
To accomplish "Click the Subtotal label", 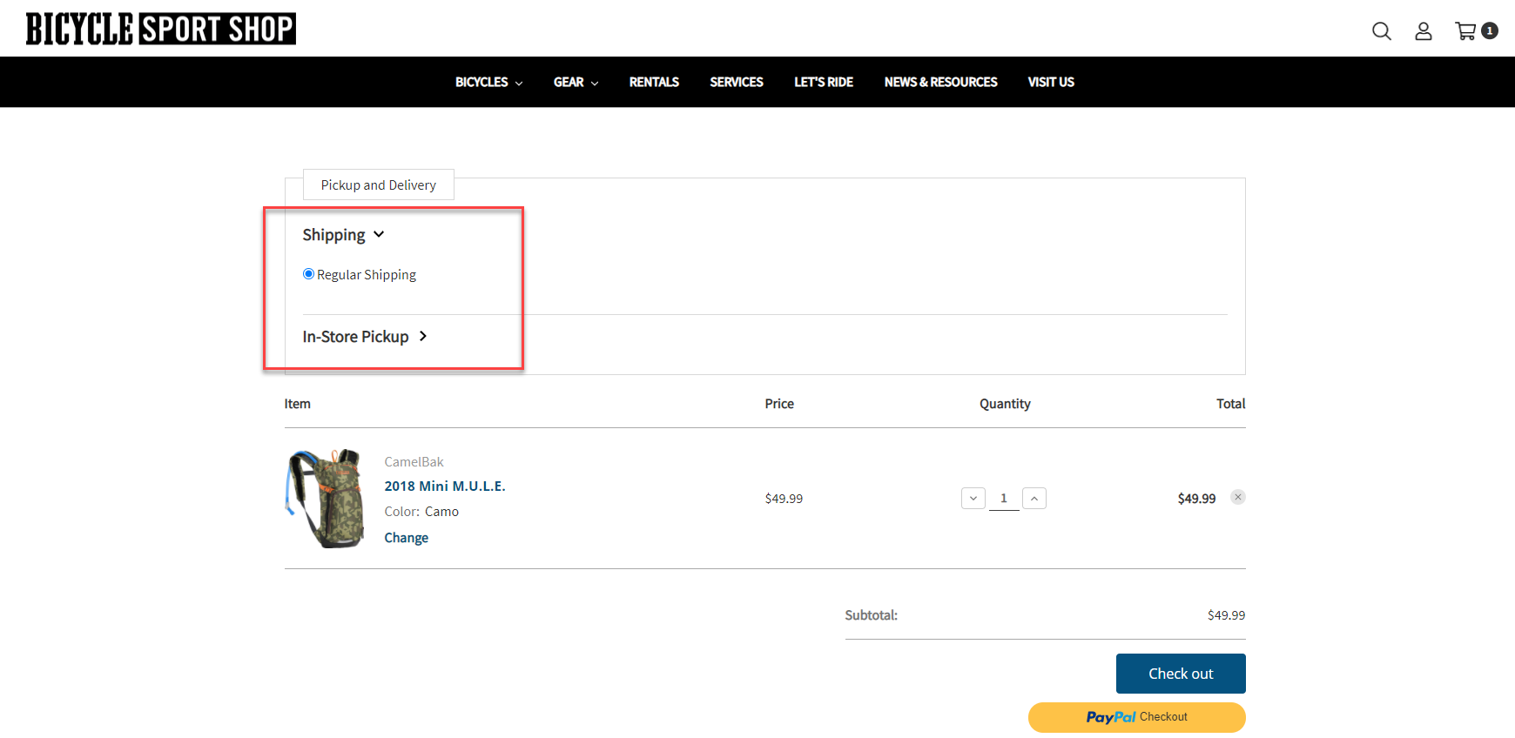I will 872,615.
